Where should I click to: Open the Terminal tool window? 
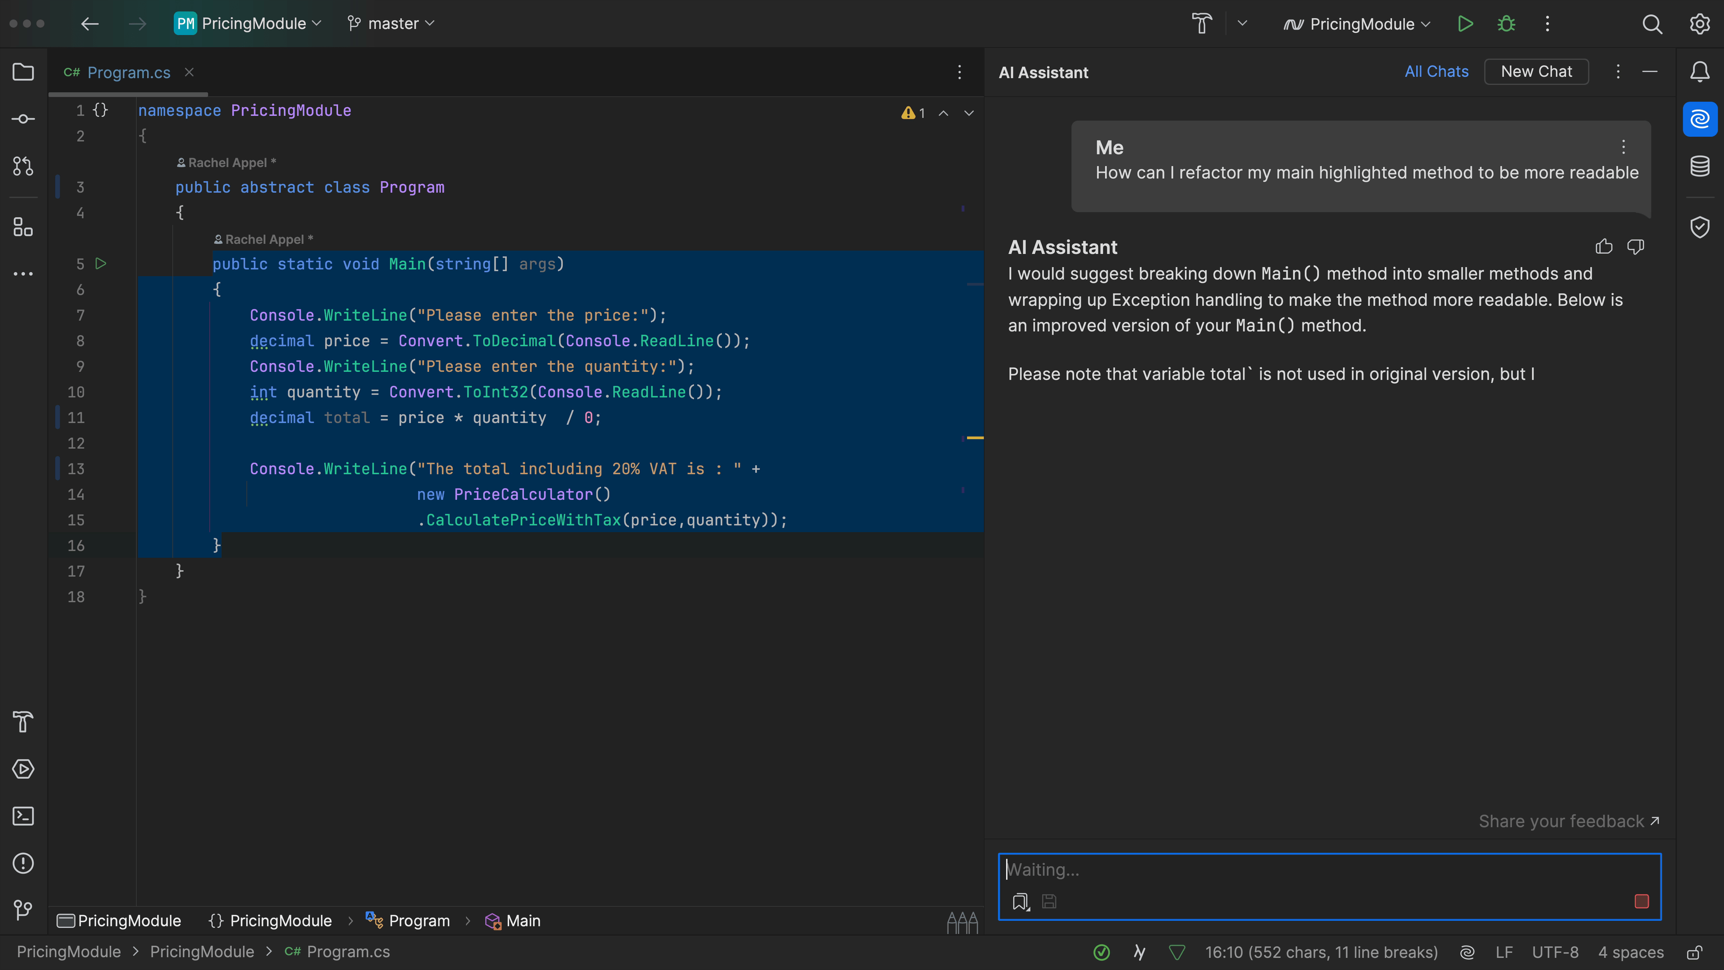click(23, 816)
